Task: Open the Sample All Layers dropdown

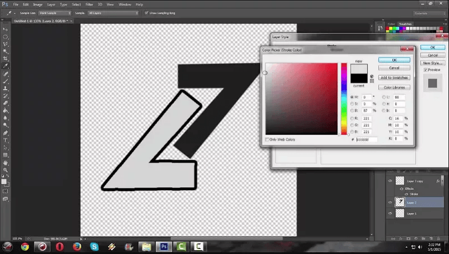Action: tap(113, 13)
